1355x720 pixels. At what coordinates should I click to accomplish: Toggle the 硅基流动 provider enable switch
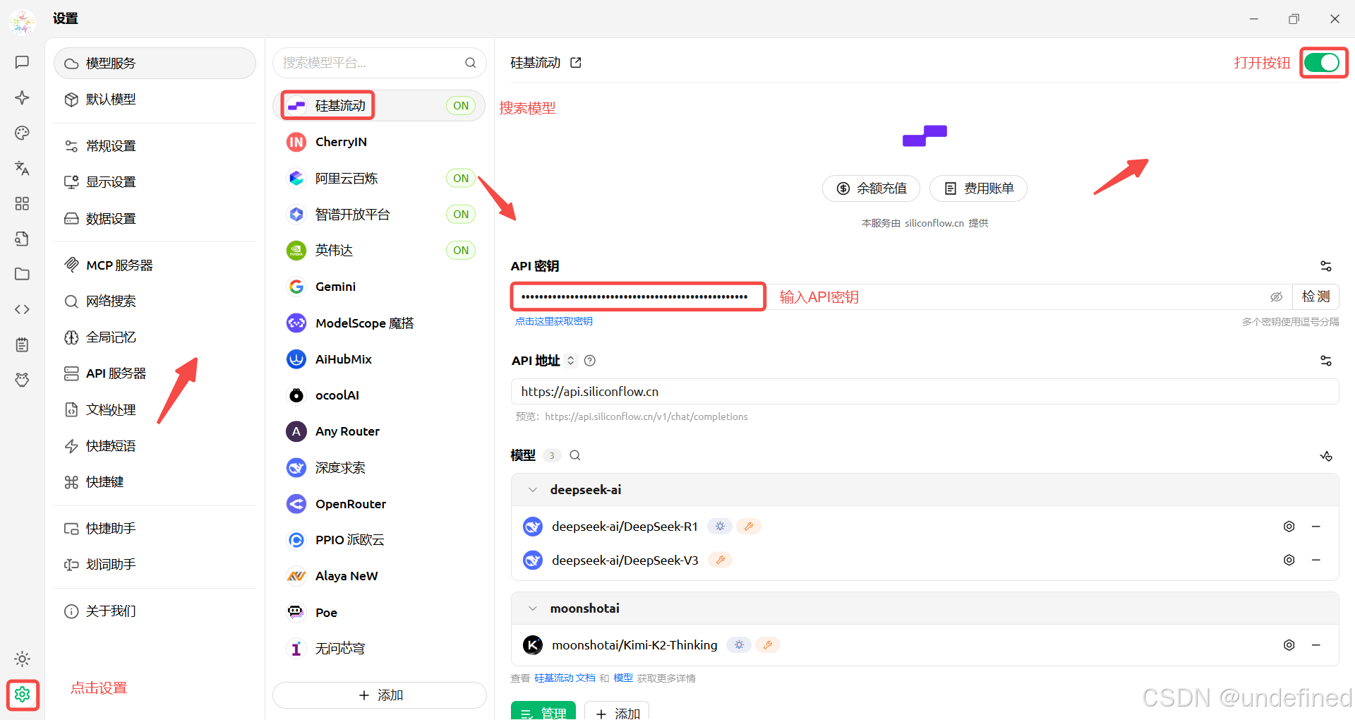click(x=1322, y=63)
